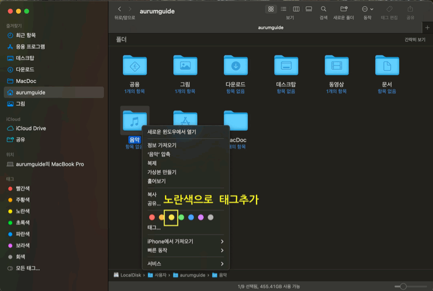Screen dimensions: 433x291
Task: Expand 서비스 submenu
Action: (186, 264)
